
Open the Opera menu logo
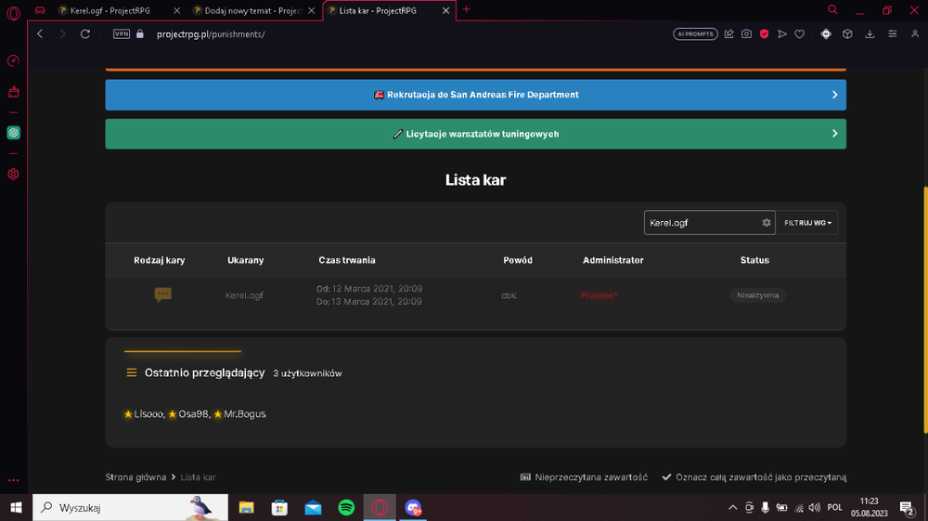13,13
